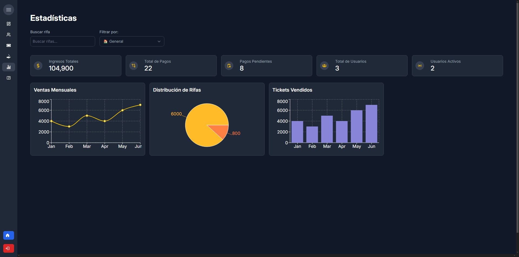Toggle the hamburger menu button
Screen dimensions: 519x257
(9, 10)
